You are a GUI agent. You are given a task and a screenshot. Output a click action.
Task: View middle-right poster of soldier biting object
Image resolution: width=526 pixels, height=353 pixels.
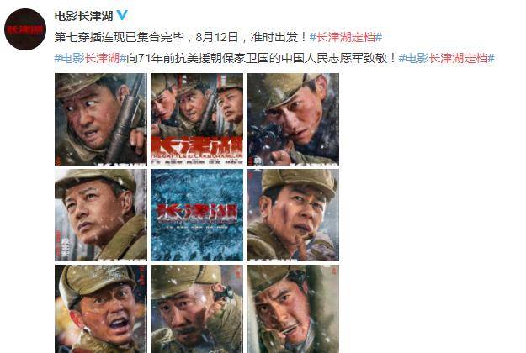point(293,215)
